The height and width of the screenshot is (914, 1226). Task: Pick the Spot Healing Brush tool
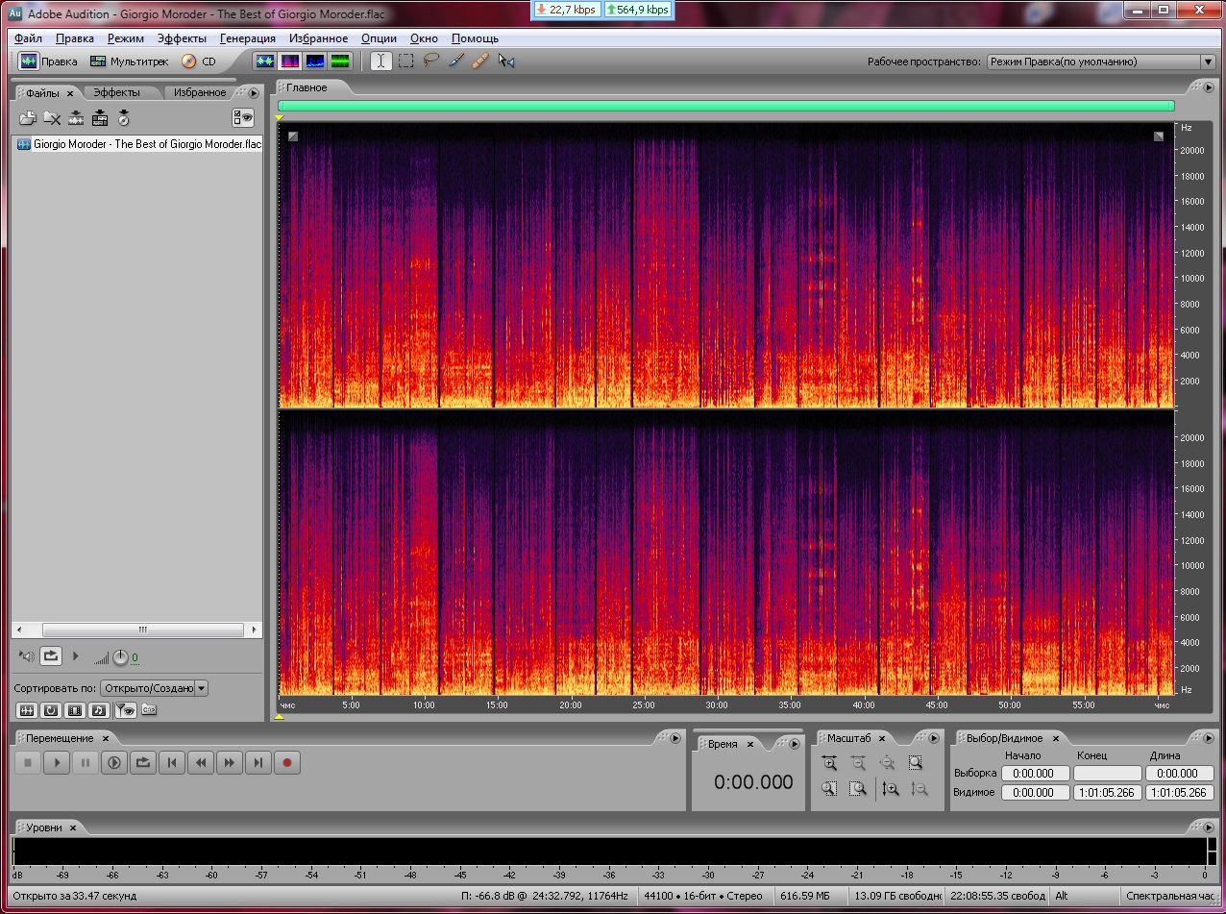click(x=481, y=61)
